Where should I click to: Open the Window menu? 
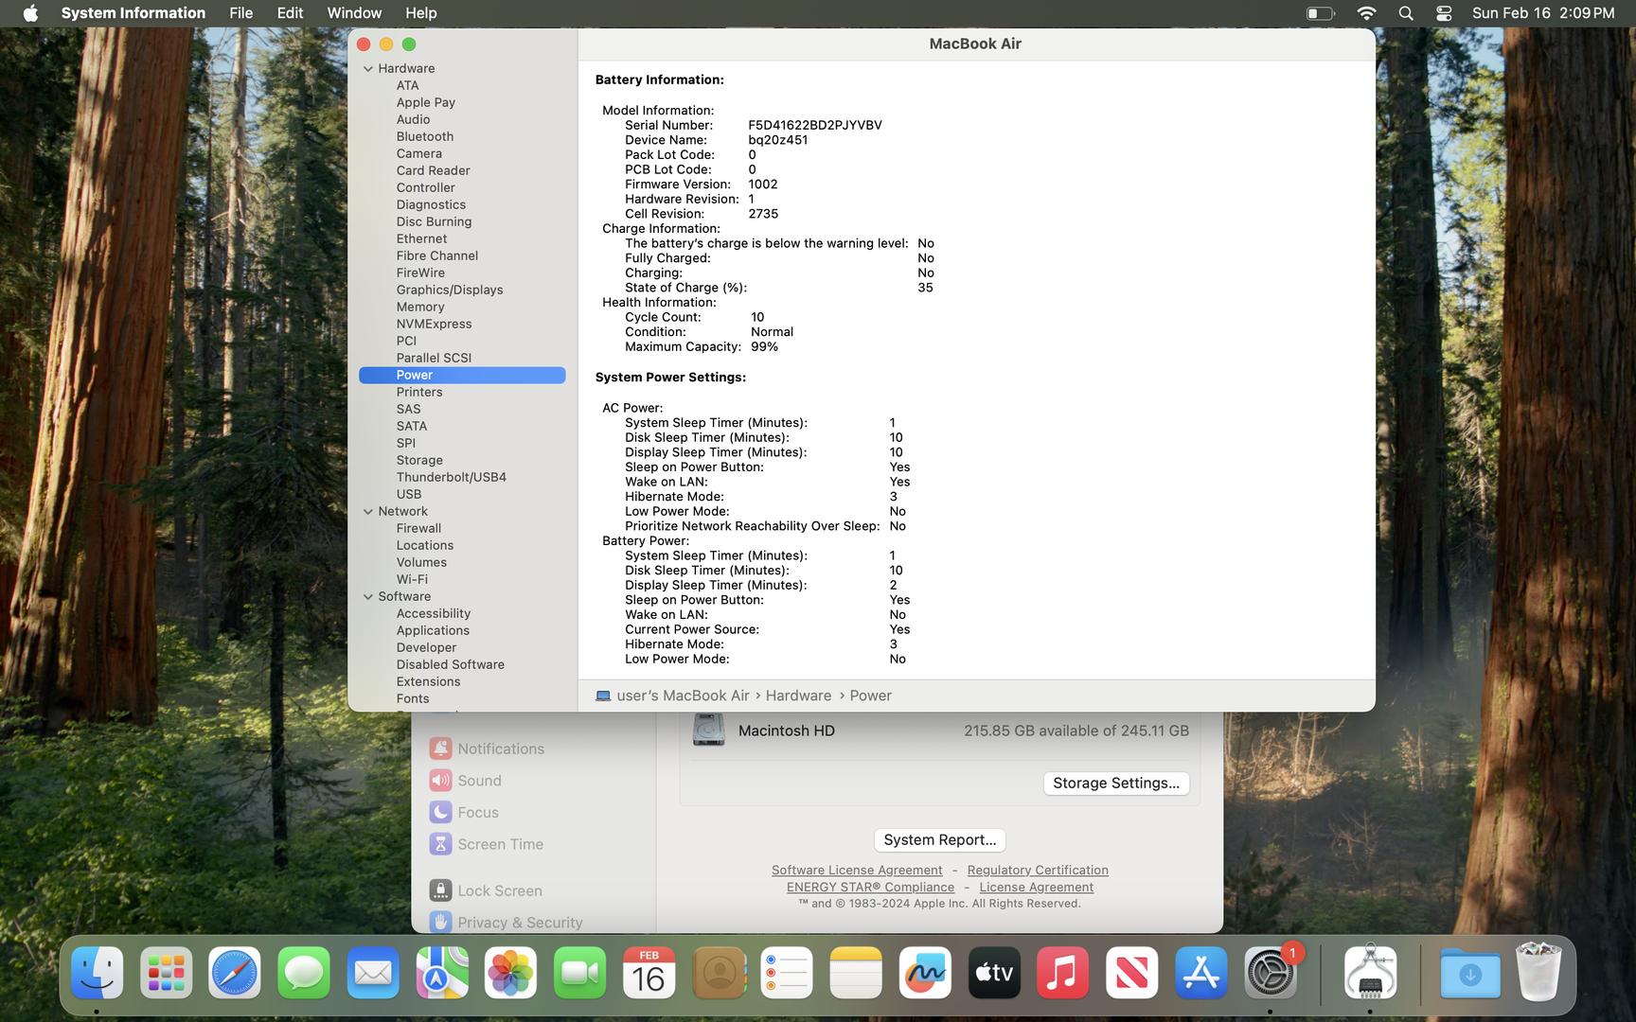point(354,13)
